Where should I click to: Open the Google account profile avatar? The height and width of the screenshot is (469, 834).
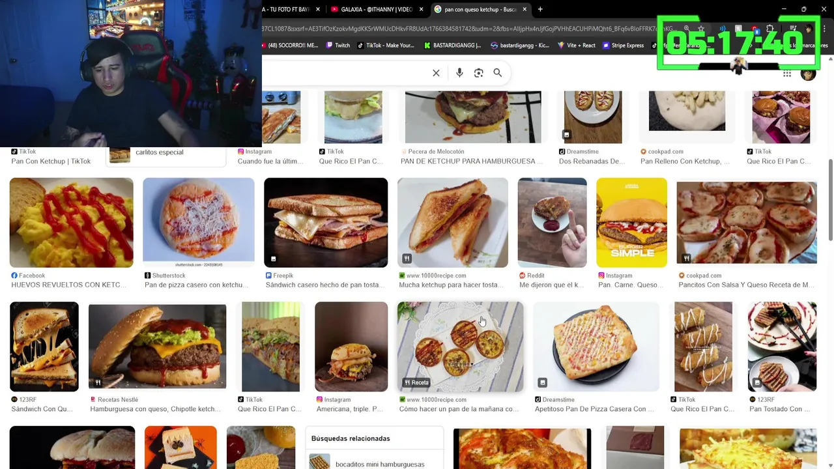coord(808,74)
